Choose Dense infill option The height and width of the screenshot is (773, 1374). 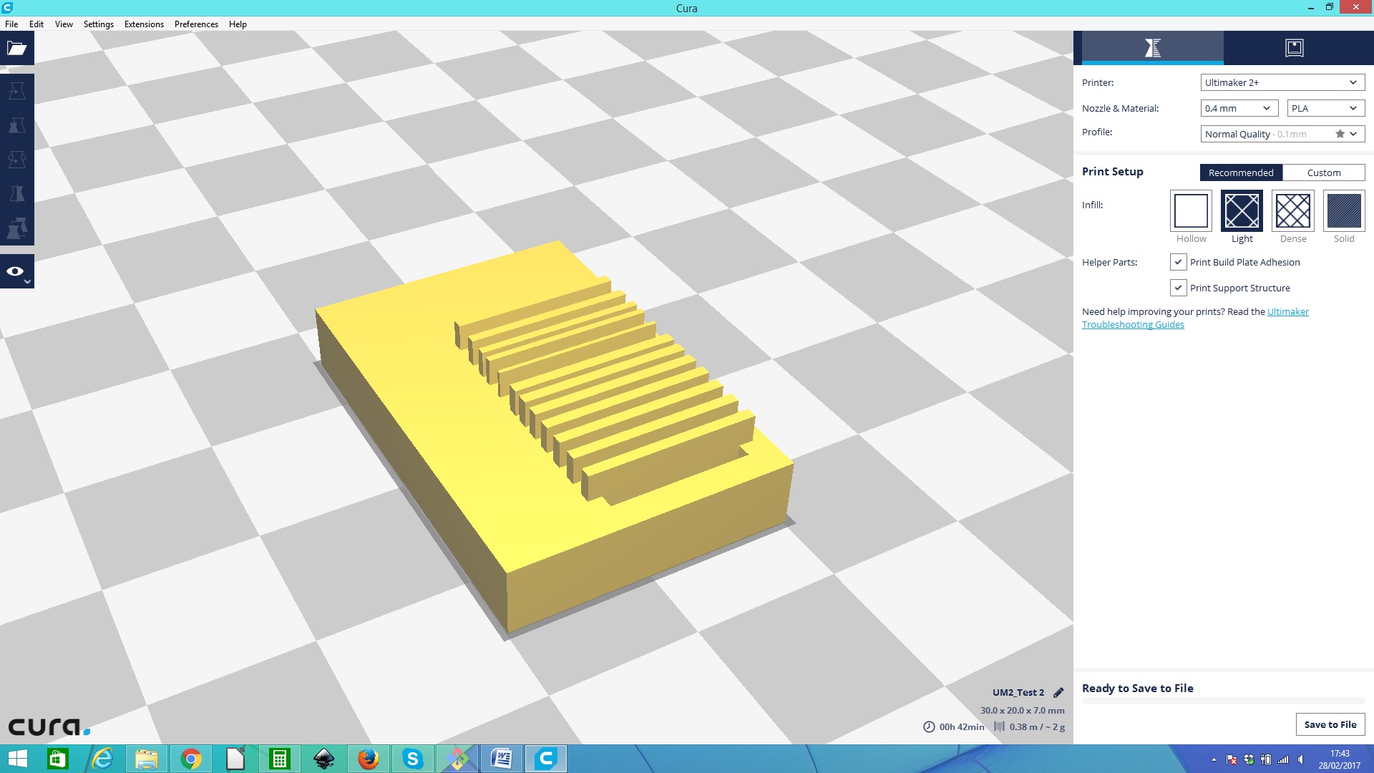[x=1293, y=210]
